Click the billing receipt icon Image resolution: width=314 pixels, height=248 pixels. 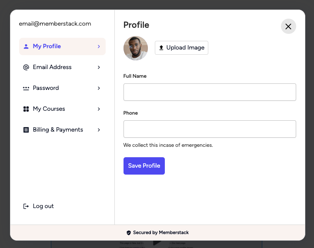pos(26,130)
